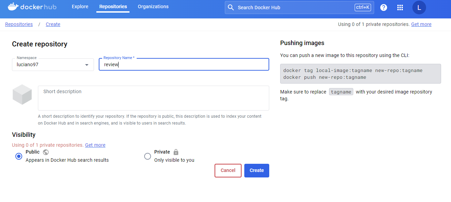Click the Repository Name input field

pyautogui.click(x=184, y=64)
